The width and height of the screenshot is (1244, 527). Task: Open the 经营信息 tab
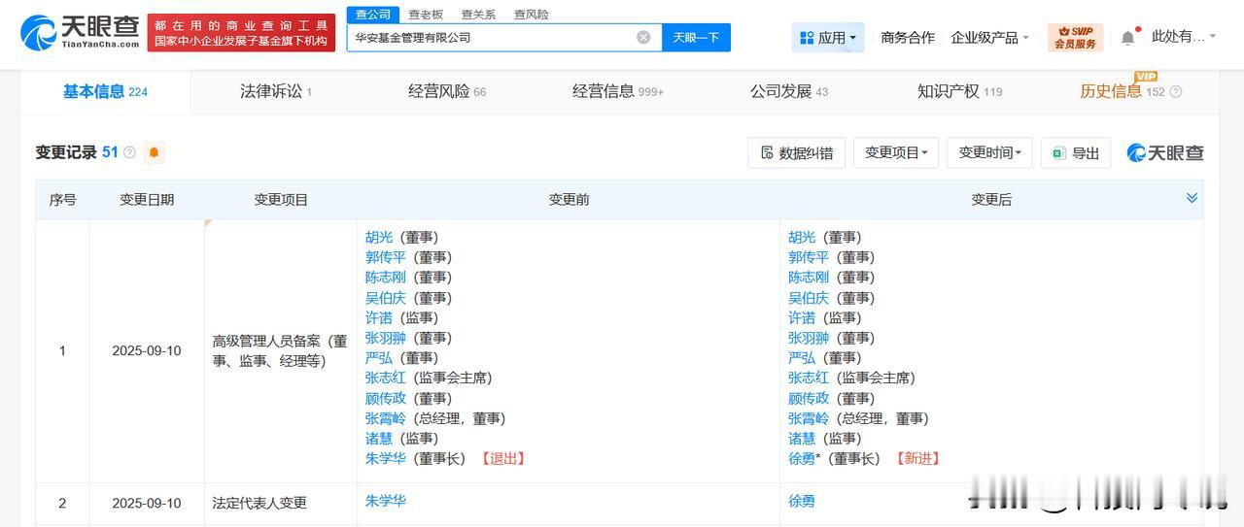tap(618, 91)
